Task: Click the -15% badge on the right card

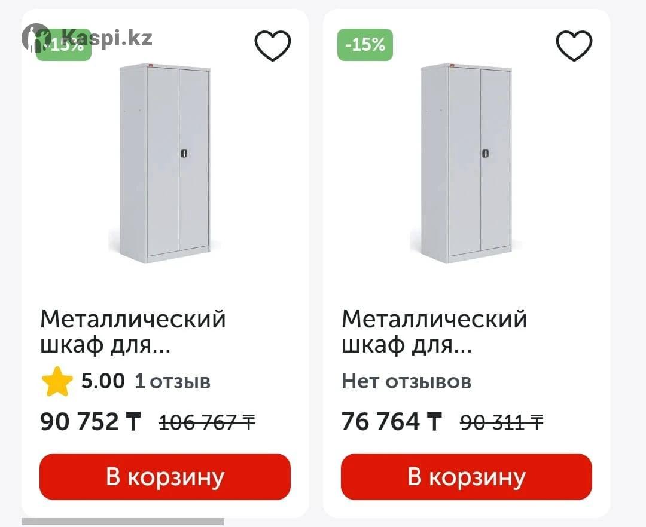Action: (x=365, y=45)
